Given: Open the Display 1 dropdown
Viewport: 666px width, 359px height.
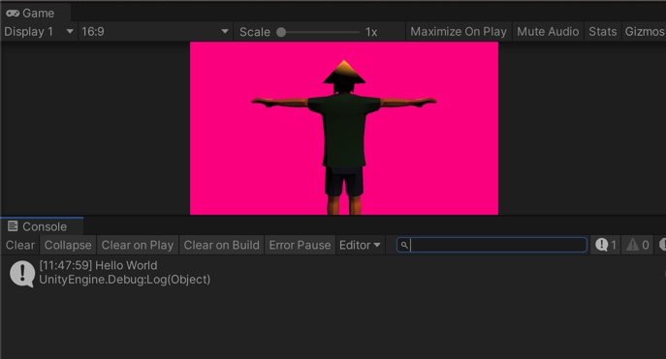Looking at the screenshot, I should tap(39, 32).
